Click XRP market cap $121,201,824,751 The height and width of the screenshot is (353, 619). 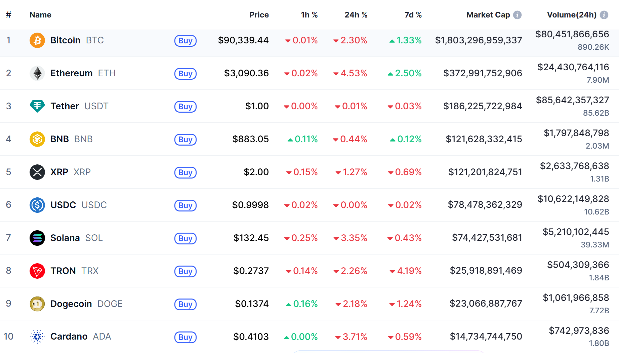[485, 172]
